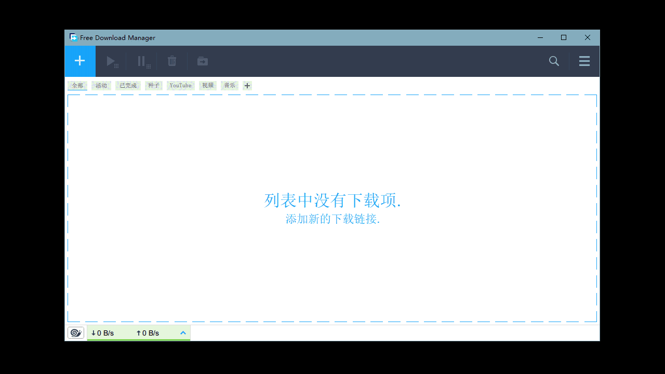Viewport: 665px width, 374px height.
Task: Expand the speed panel with the chevron
Action: 183,332
